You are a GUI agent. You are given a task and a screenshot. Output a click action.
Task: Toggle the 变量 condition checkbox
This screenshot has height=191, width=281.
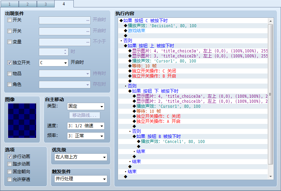pos(9,42)
